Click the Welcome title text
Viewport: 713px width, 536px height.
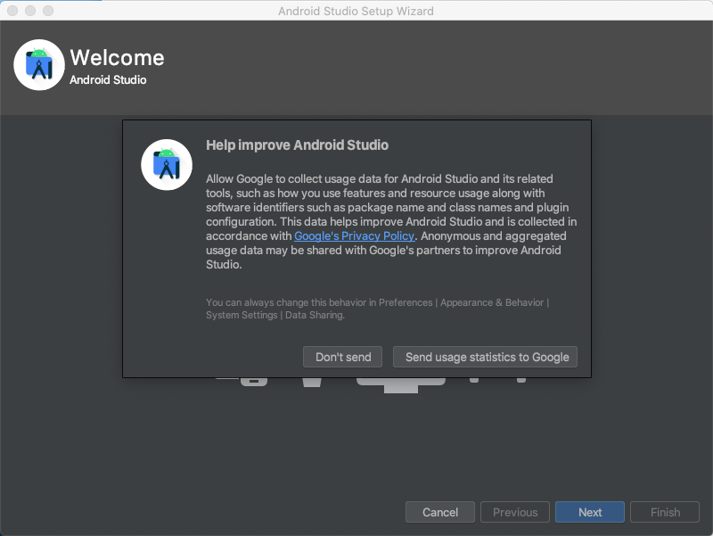point(118,58)
